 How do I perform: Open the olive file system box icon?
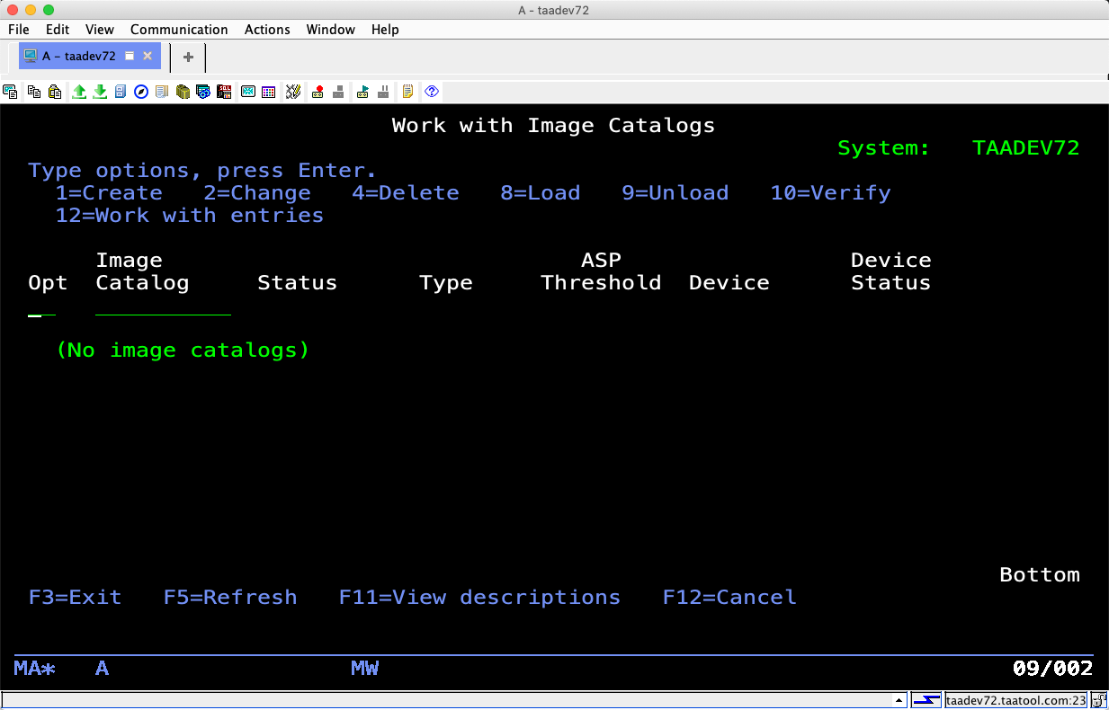click(183, 92)
